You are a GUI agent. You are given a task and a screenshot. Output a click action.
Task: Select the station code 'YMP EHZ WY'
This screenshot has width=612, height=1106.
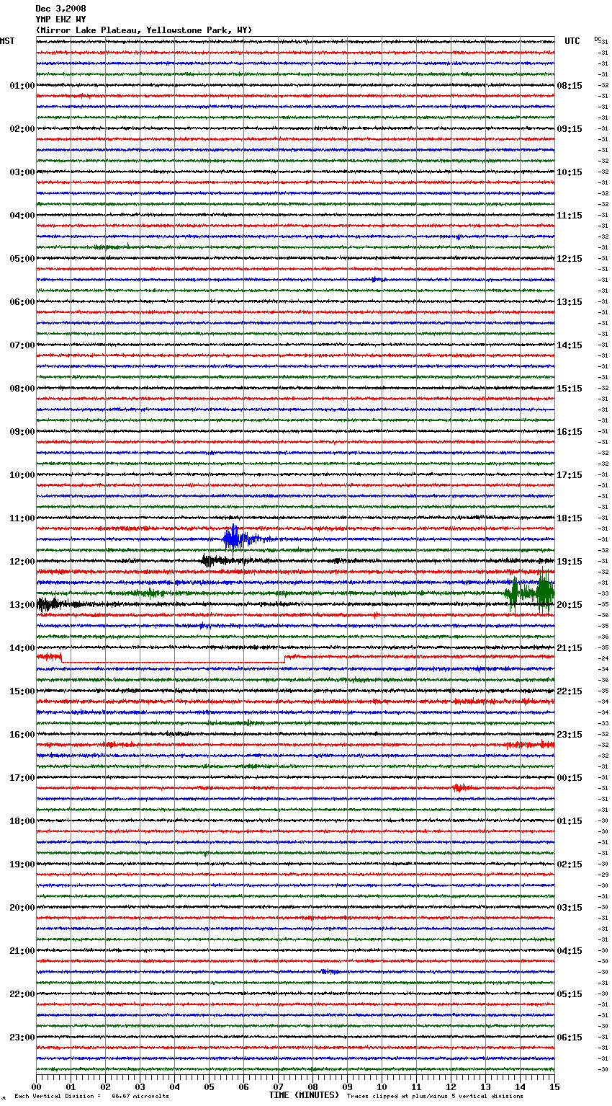(60, 19)
